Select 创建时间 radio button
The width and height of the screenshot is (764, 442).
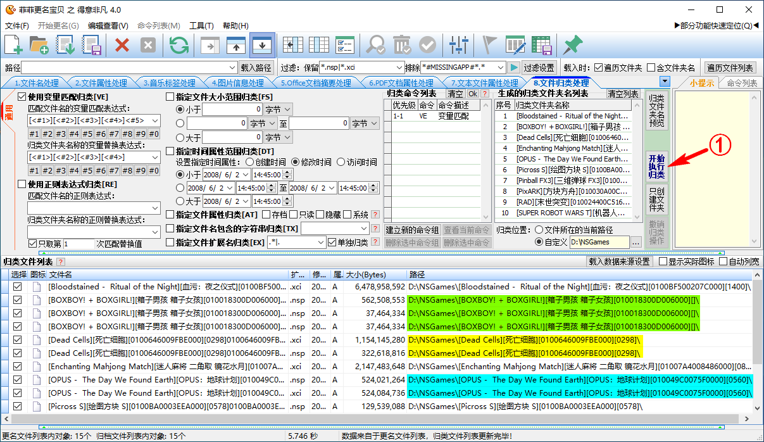point(249,162)
